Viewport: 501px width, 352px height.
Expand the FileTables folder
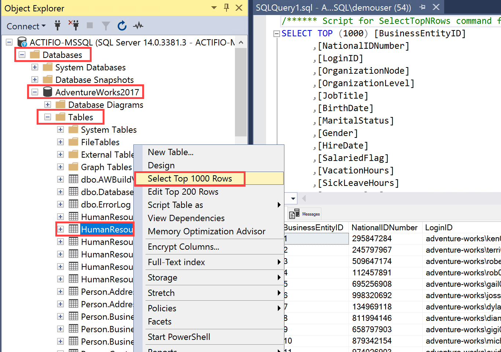tap(60, 142)
